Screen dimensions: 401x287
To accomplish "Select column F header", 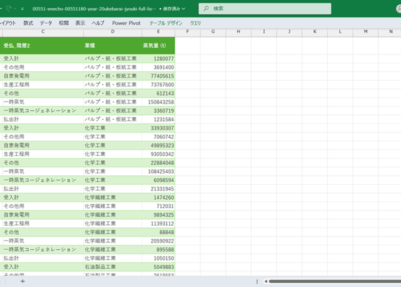I will 187,31.
